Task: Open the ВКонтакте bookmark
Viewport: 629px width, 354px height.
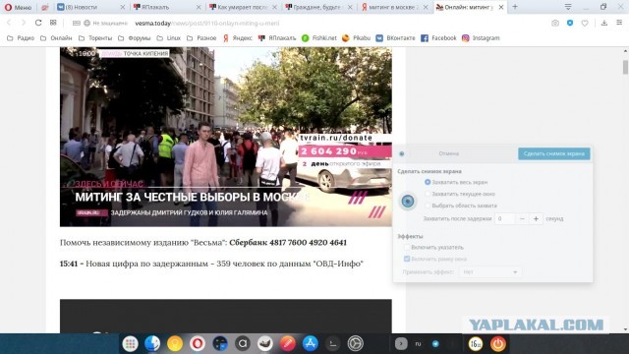Action: pos(395,38)
